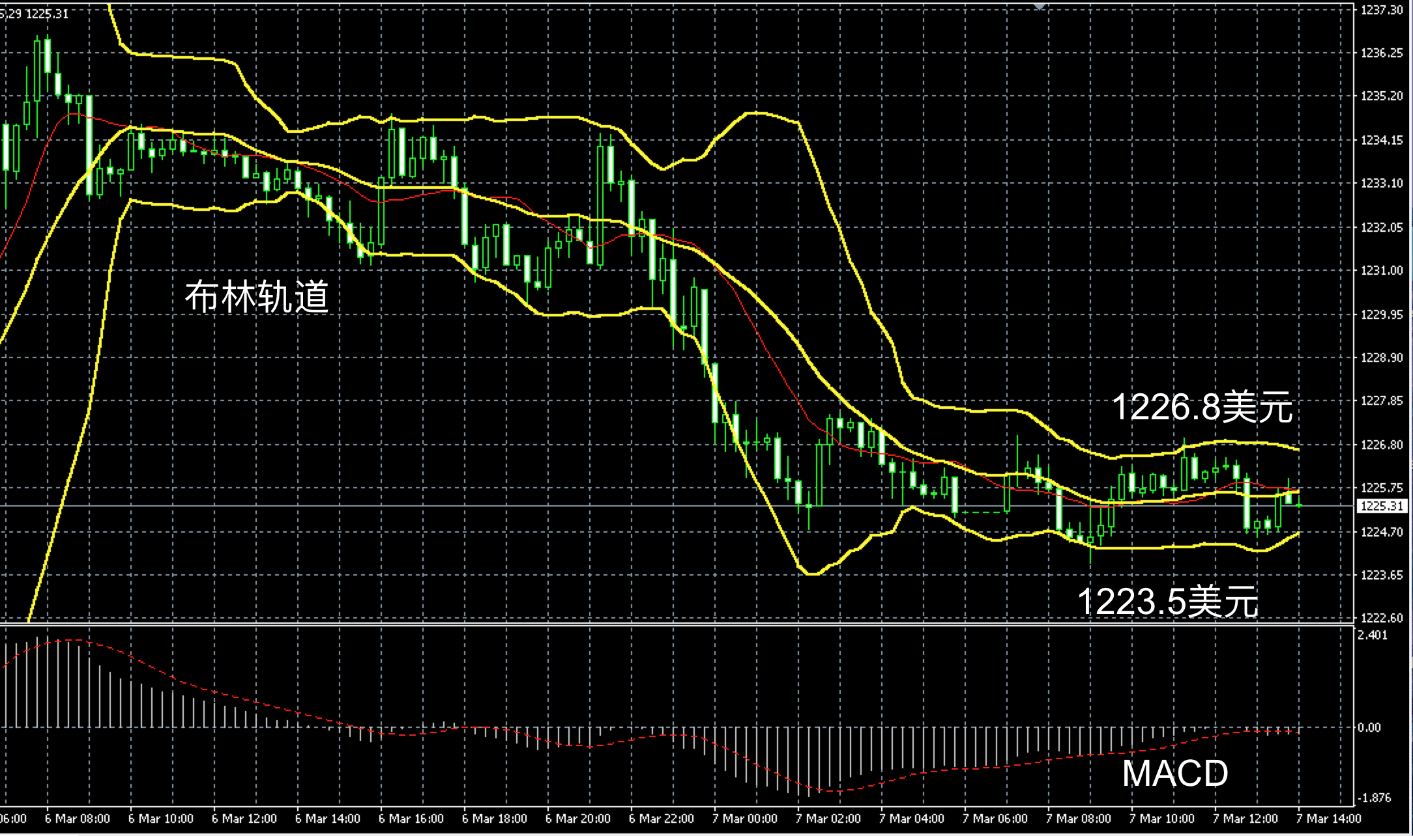Viewport: 1413px width, 836px height.
Task: Click the current price tag 1225.31
Action: click(x=1382, y=506)
